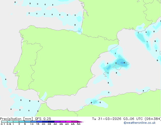Select the 40–45 mm magenta legend box
This screenshot has height=125, width=161.
click(x=69, y=122)
